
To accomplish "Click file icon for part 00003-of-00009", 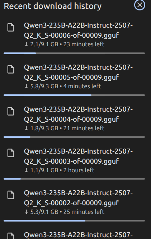I will (11, 153).
